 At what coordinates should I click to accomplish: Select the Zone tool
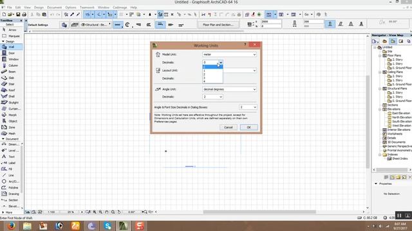click(x=11, y=127)
